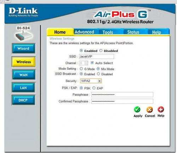Viewport: 177px width, 153px height.
Task: Open the Wizard sidebar button
Action: point(23,48)
